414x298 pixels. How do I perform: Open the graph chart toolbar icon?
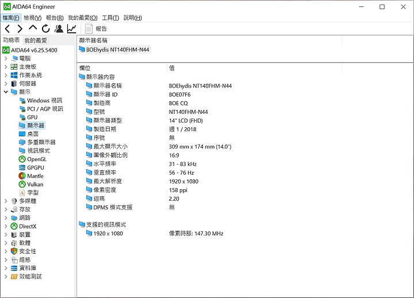tap(71, 29)
